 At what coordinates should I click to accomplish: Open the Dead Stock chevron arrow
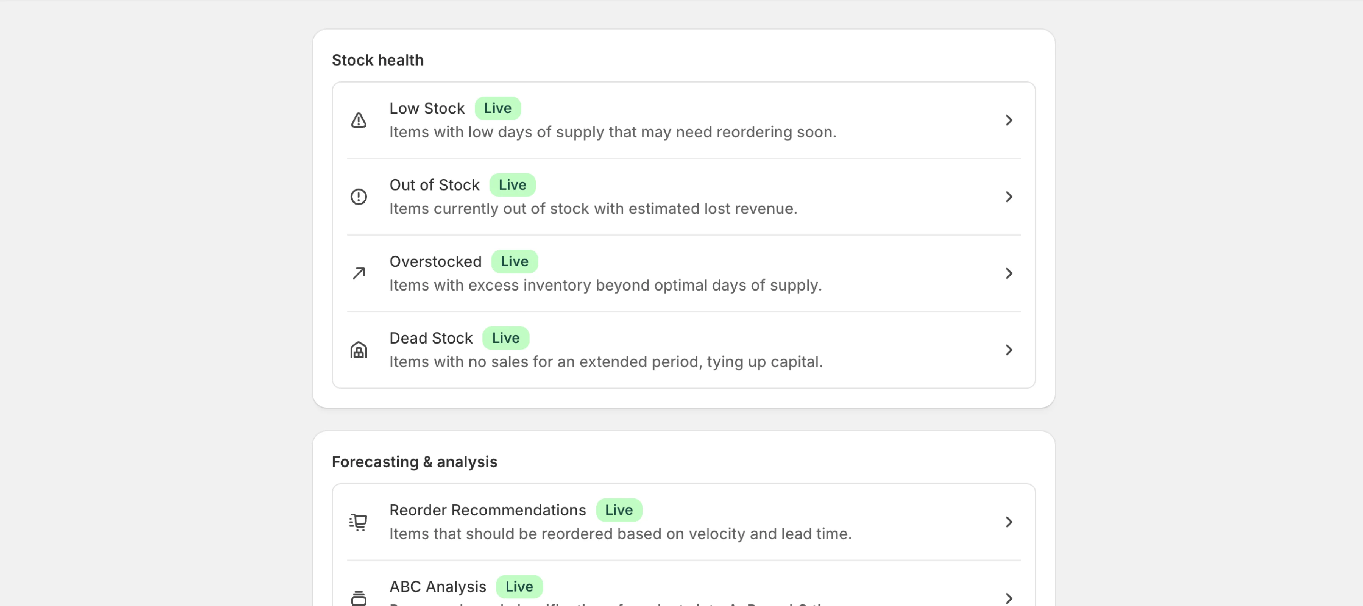(1009, 349)
